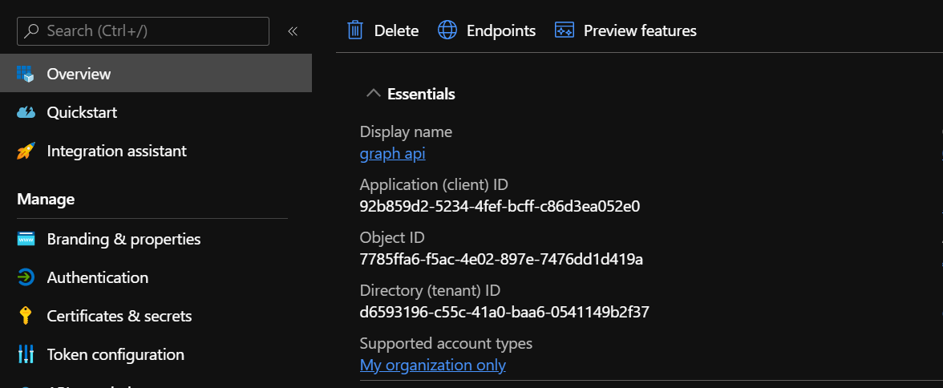Click the trash can Delete icon
943x388 pixels.
tap(355, 30)
